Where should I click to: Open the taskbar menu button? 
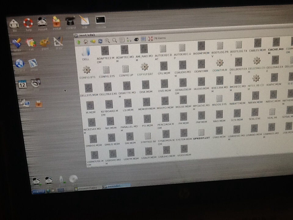click(38, 192)
